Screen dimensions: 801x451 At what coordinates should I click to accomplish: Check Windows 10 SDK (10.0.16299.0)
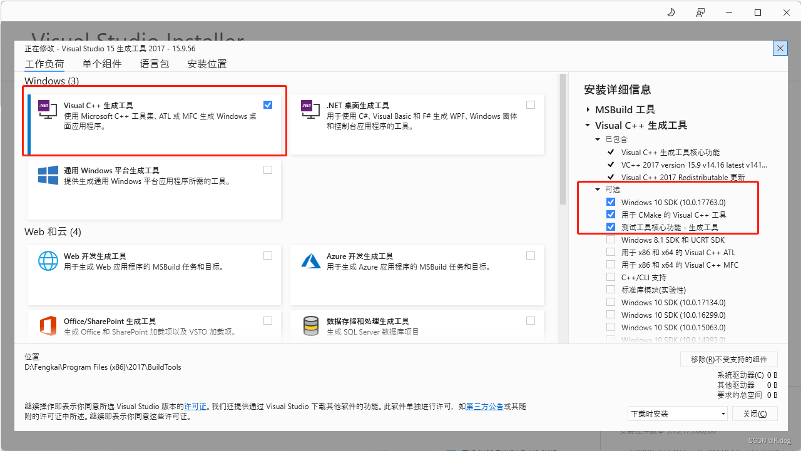[x=611, y=315]
